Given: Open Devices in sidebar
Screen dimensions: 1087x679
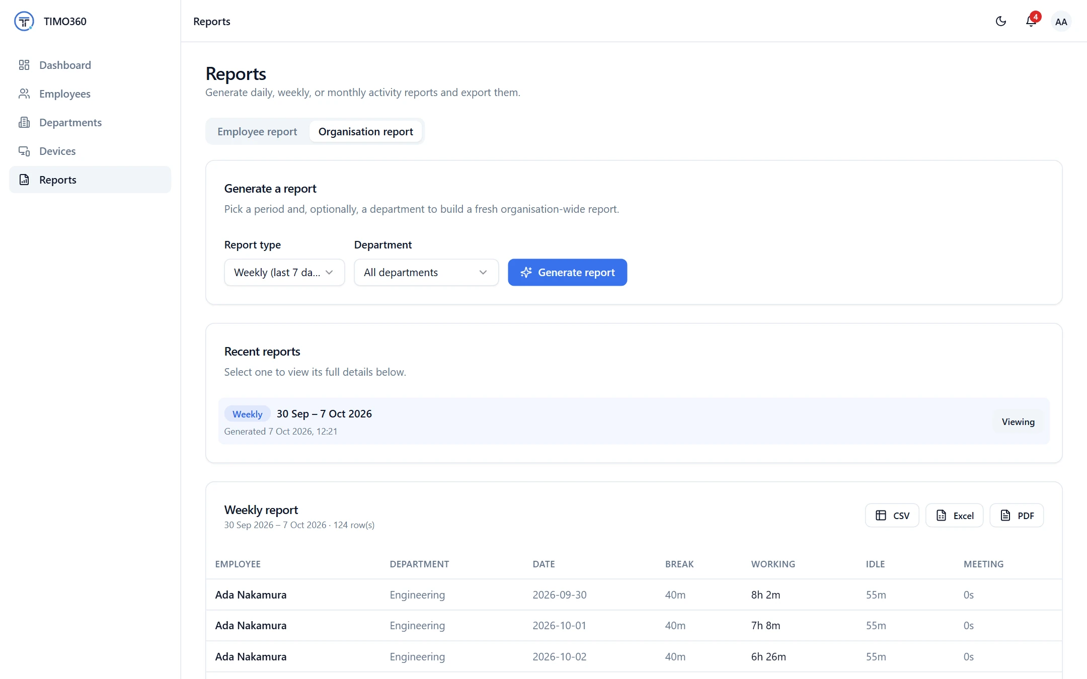Looking at the screenshot, I should (90, 151).
